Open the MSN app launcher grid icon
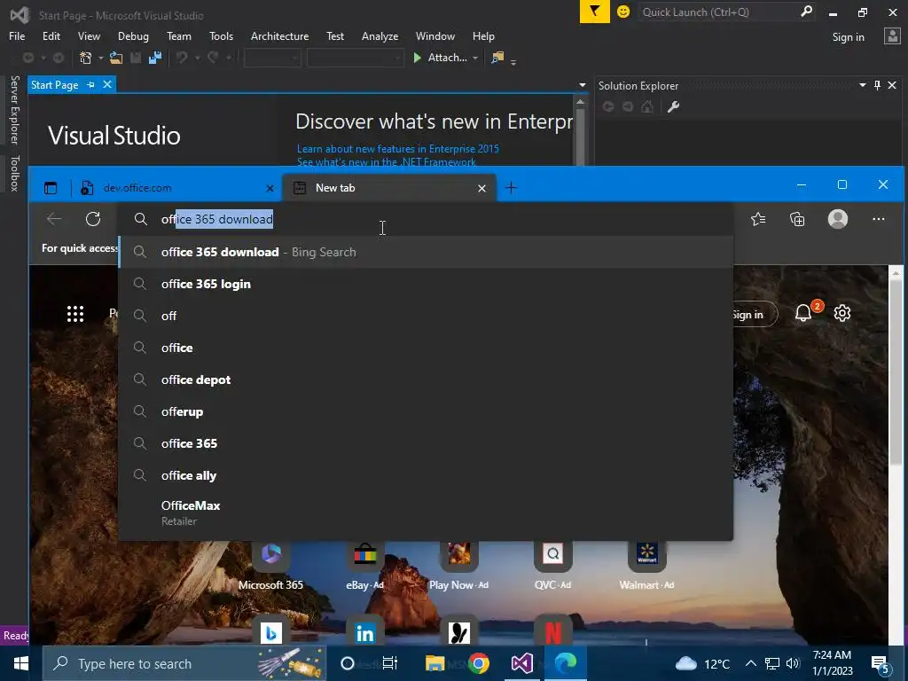 [x=75, y=314]
